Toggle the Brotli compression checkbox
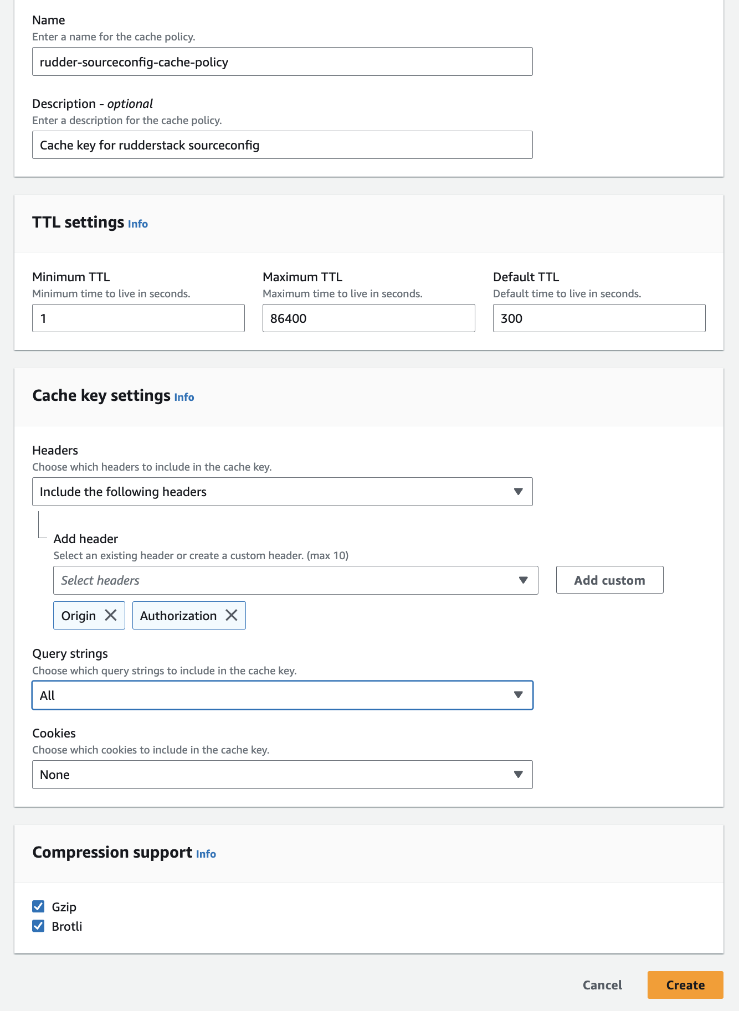The width and height of the screenshot is (739, 1011). tap(38, 926)
